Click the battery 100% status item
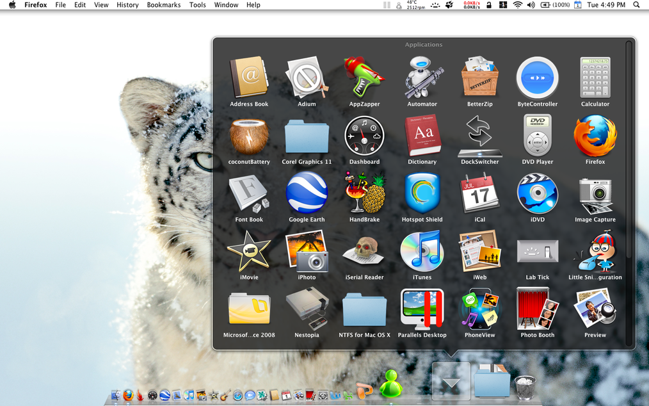Viewport: 649px width, 406px height. (x=555, y=5)
